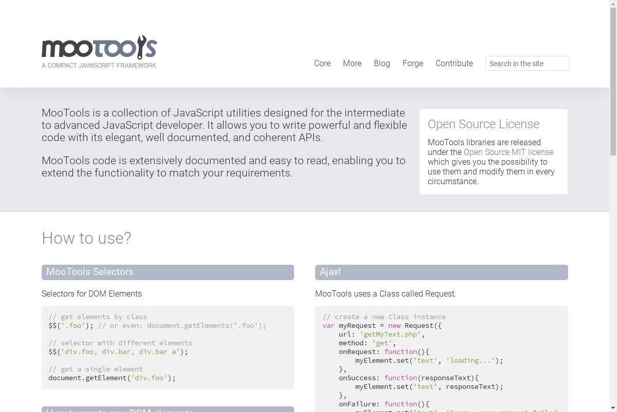Click the method: 'get' code line

(368, 343)
